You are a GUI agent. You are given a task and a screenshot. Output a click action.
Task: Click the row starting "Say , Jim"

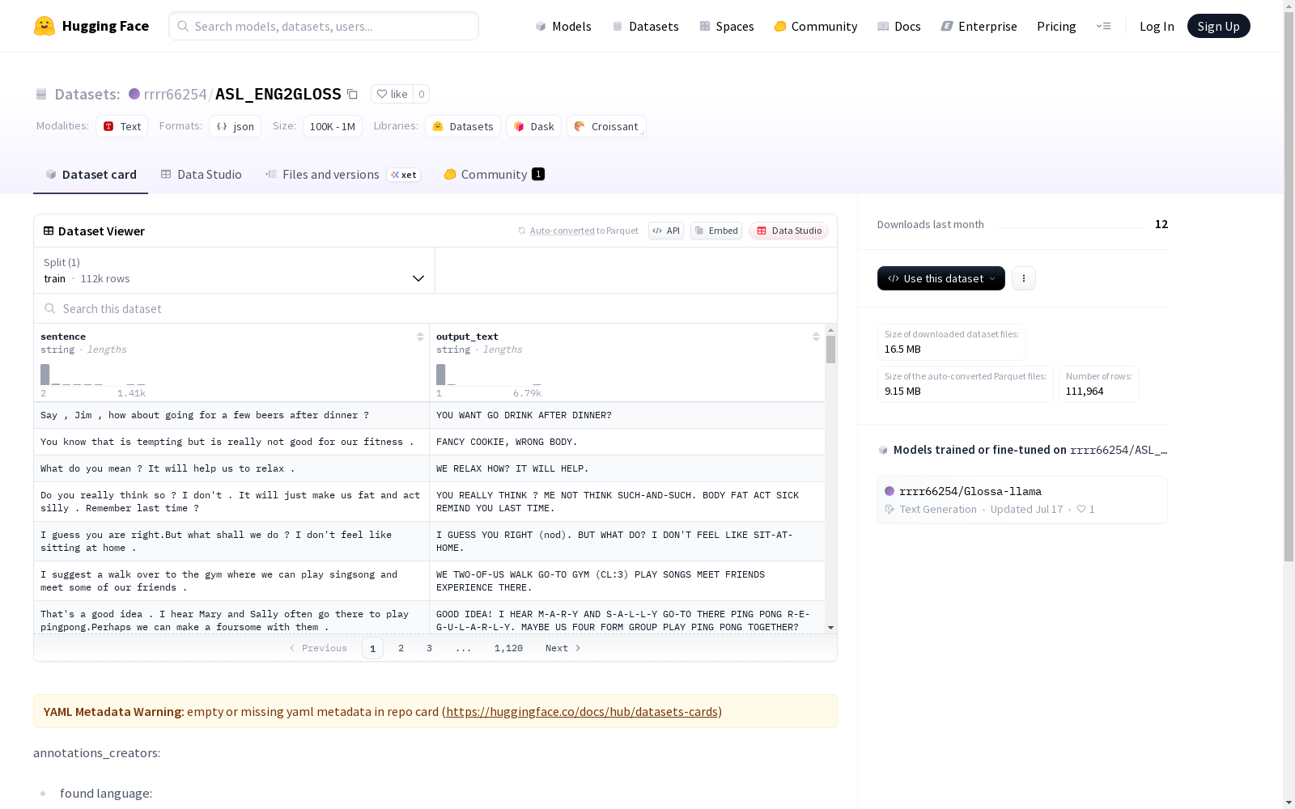pyautogui.click(x=429, y=415)
